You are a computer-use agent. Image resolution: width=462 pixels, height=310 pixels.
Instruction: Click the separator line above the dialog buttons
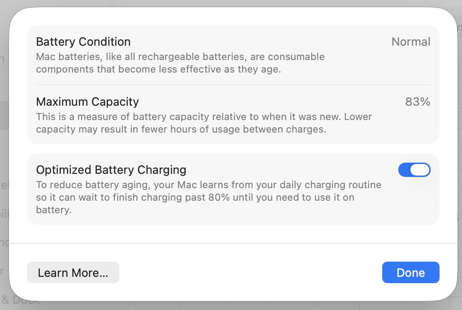coord(233,243)
